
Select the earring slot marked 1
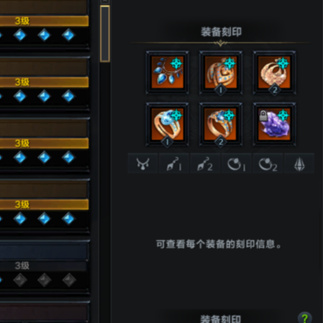click(x=221, y=73)
